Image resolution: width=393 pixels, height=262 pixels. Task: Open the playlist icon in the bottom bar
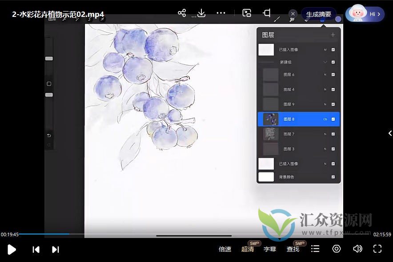315,249
